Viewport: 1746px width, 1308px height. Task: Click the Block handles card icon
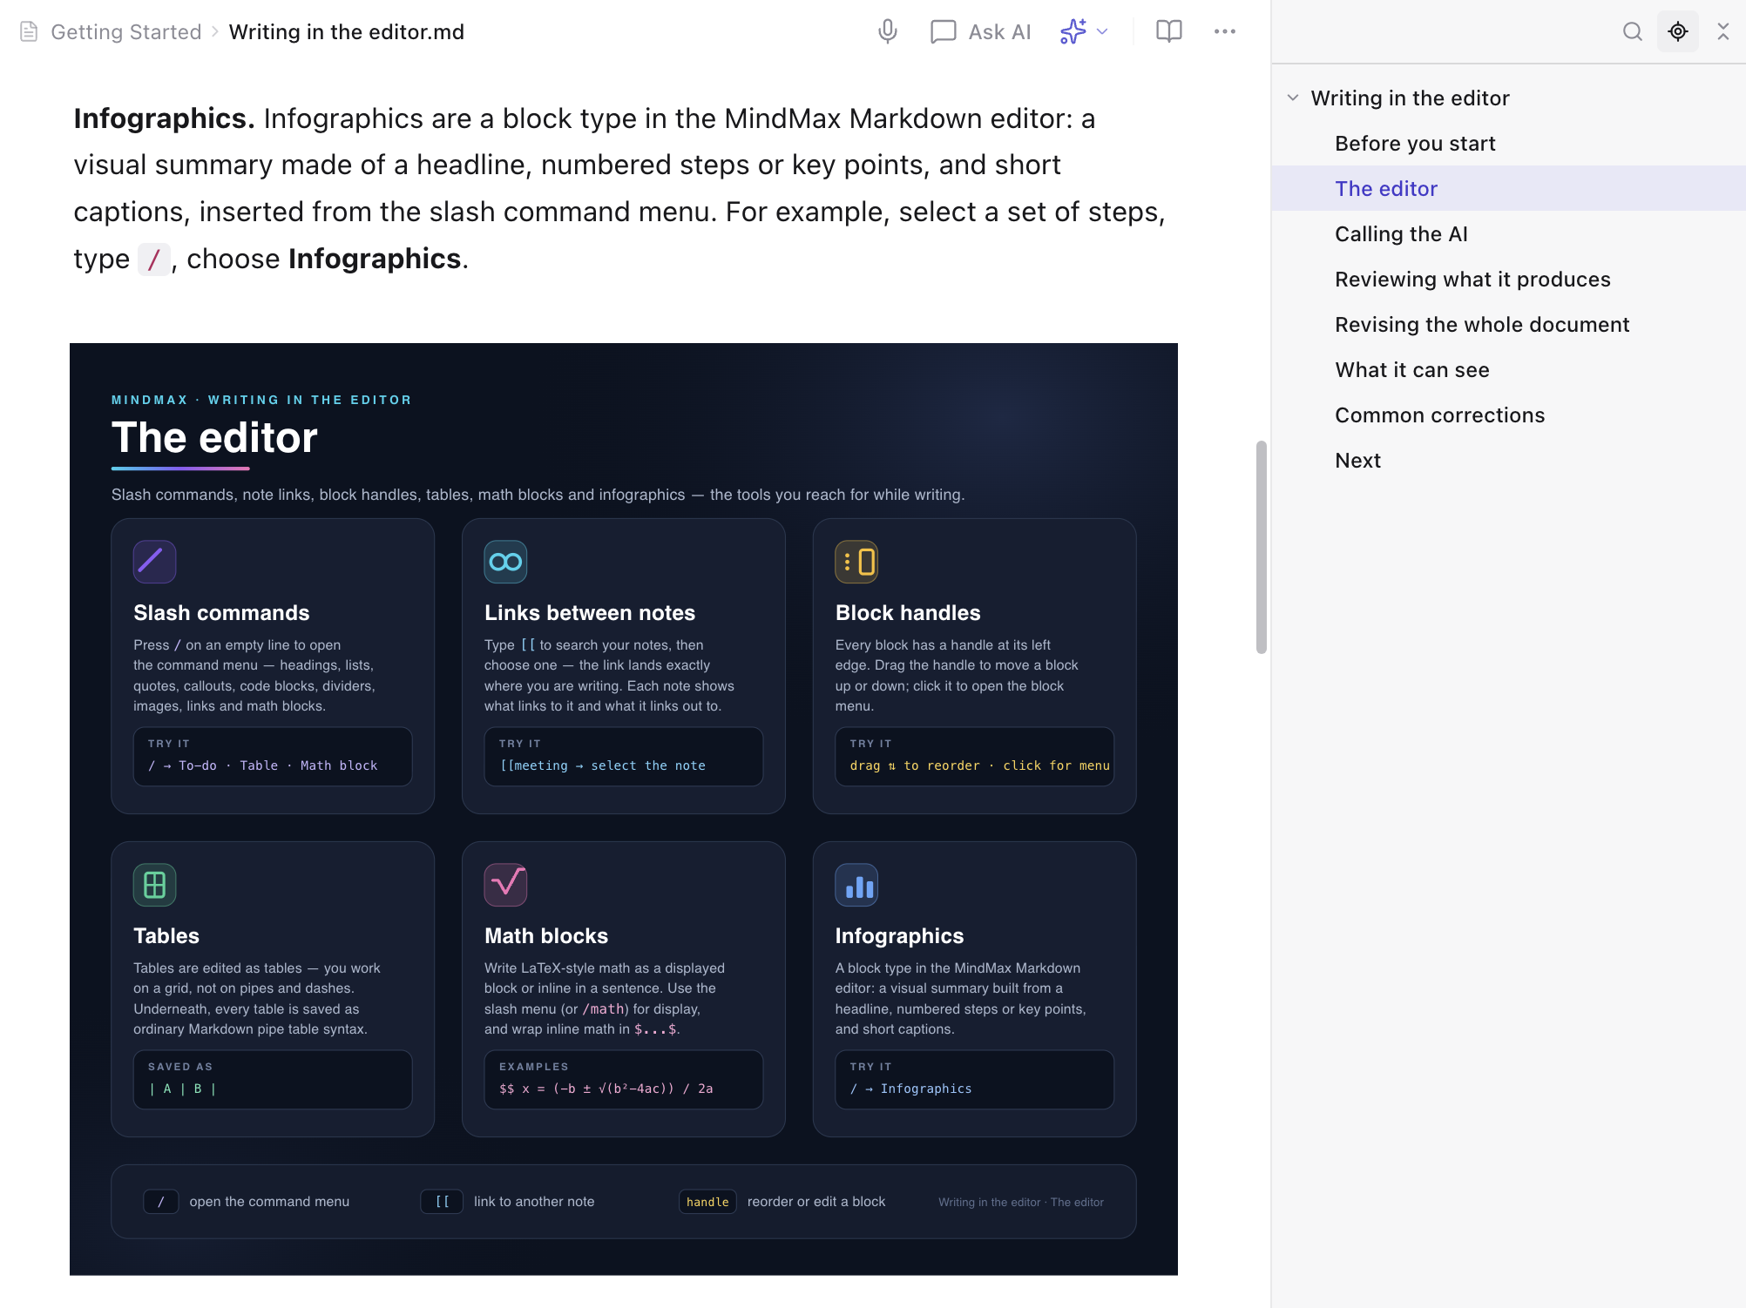856,562
